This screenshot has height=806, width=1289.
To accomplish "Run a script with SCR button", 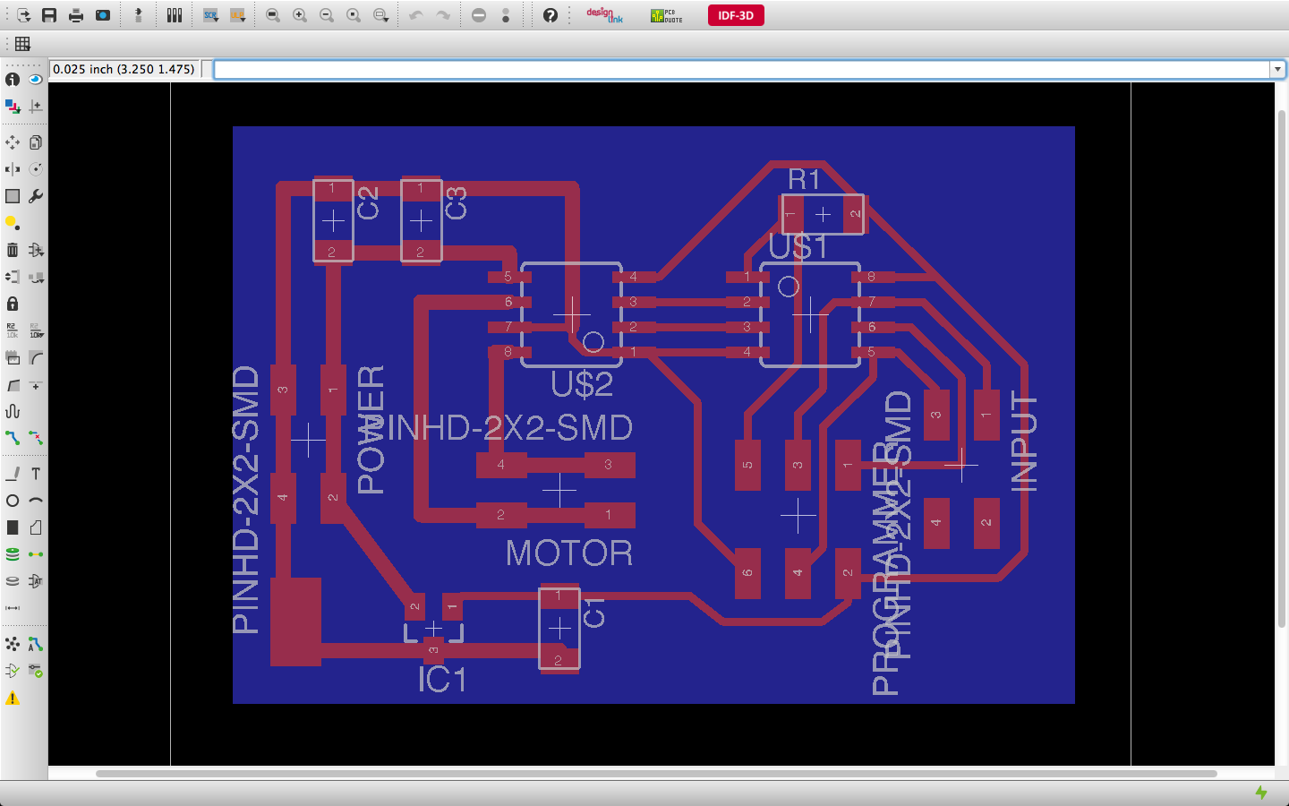I will tap(210, 15).
